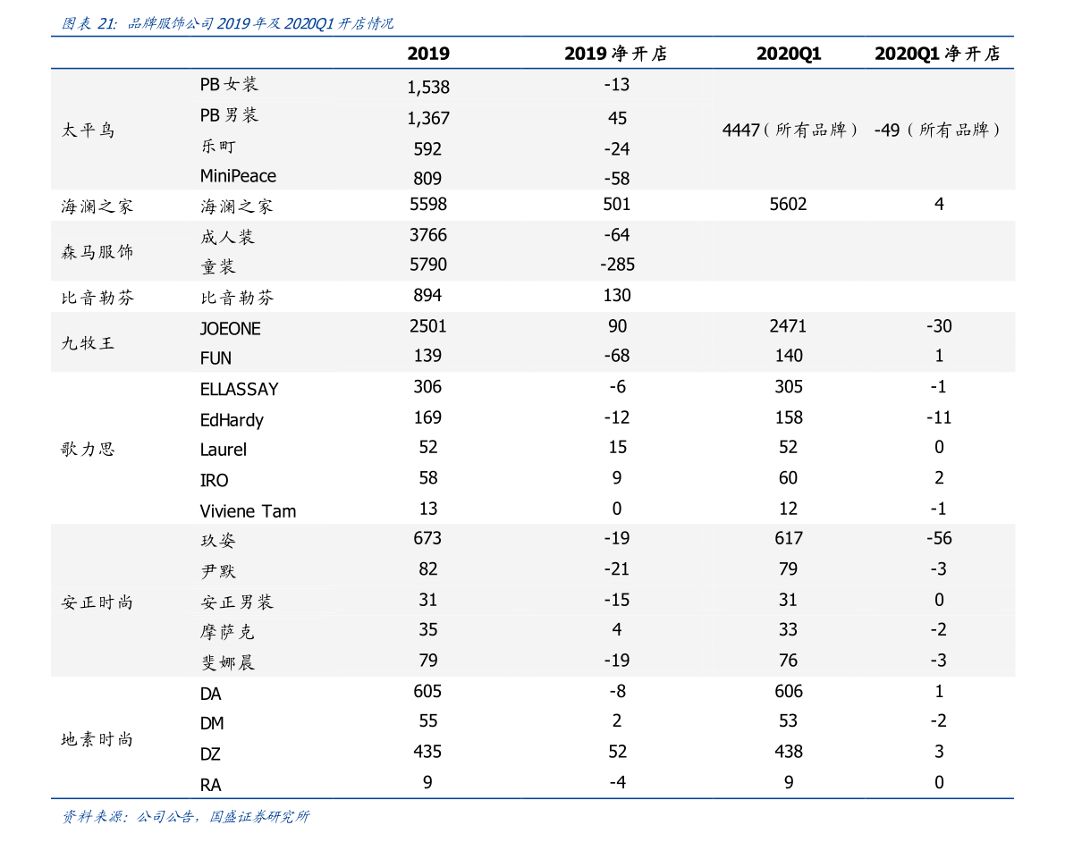This screenshot has width=1065, height=842.
Task: Select the 地素时尚 company cell
Action: 97,739
